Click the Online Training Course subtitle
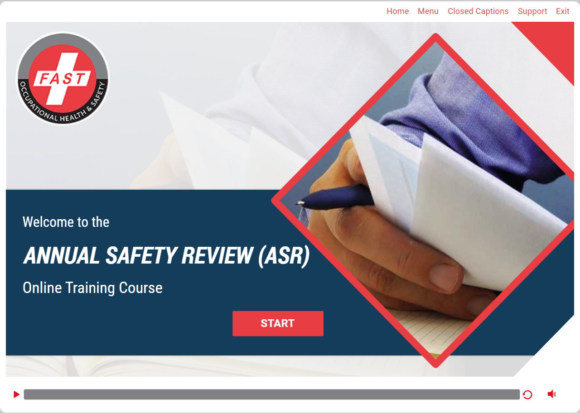Image resolution: width=580 pixels, height=413 pixels. (92, 288)
